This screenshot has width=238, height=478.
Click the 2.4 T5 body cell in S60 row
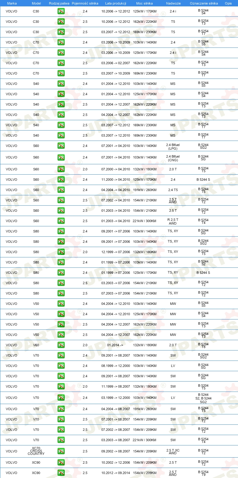[173, 190]
